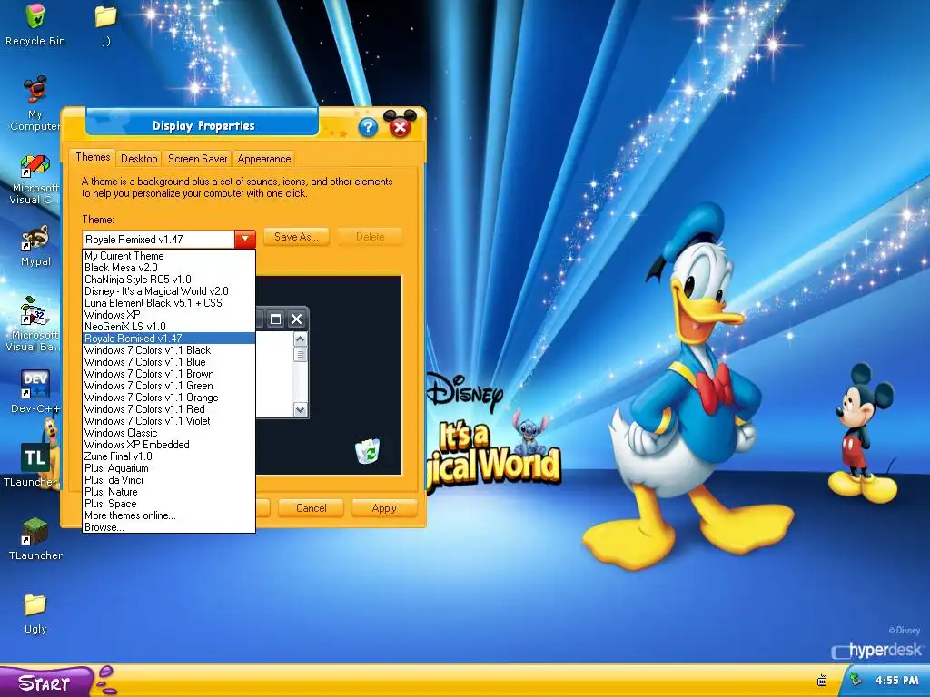Click preview window scrollbar down arrow
Image resolution: width=930 pixels, height=697 pixels.
300,409
